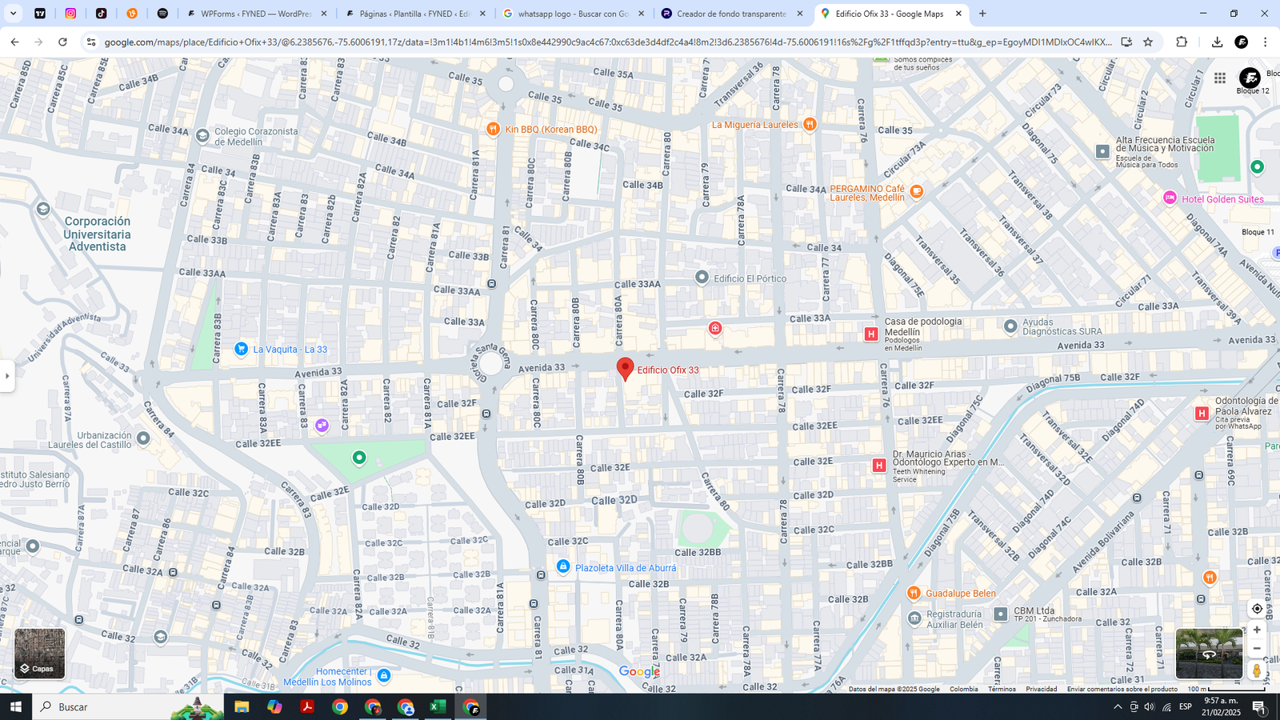Screen dimensions: 1280x720
Task: Open the Street View photo thumbnail
Action: tap(1209, 654)
